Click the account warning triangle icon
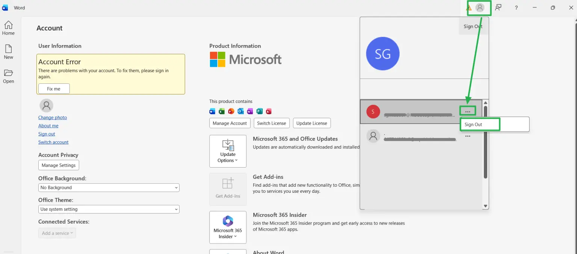Screen dimensions: 577x254 pos(469,8)
